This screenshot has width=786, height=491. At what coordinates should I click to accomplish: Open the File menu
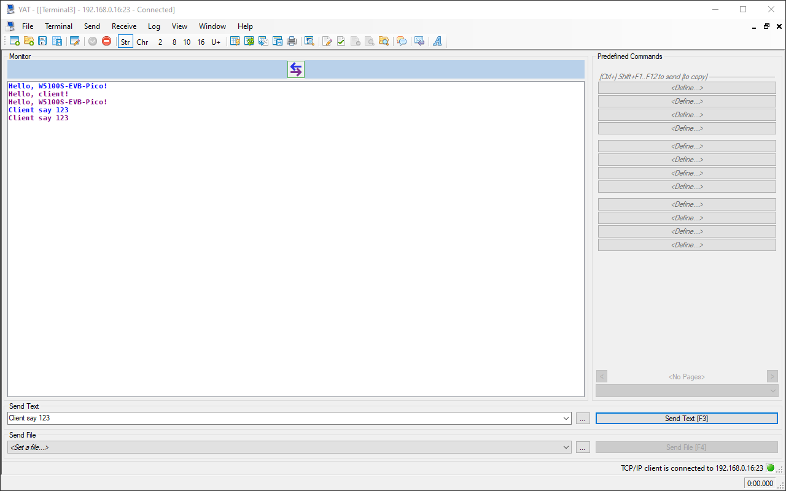(x=28, y=26)
